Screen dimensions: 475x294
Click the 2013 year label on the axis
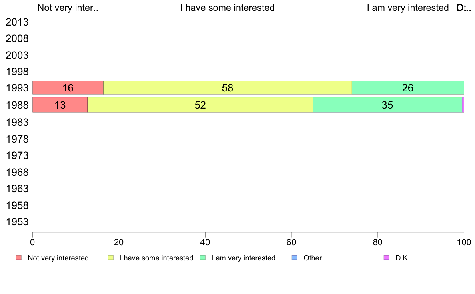(17, 22)
